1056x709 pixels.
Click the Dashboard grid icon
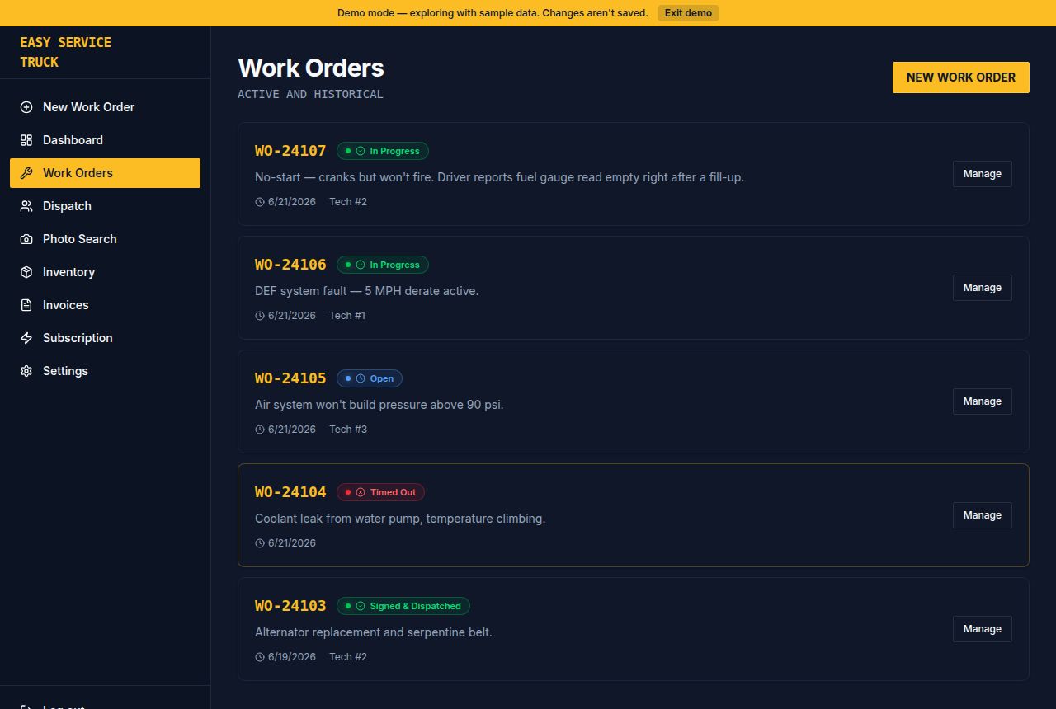tap(26, 140)
